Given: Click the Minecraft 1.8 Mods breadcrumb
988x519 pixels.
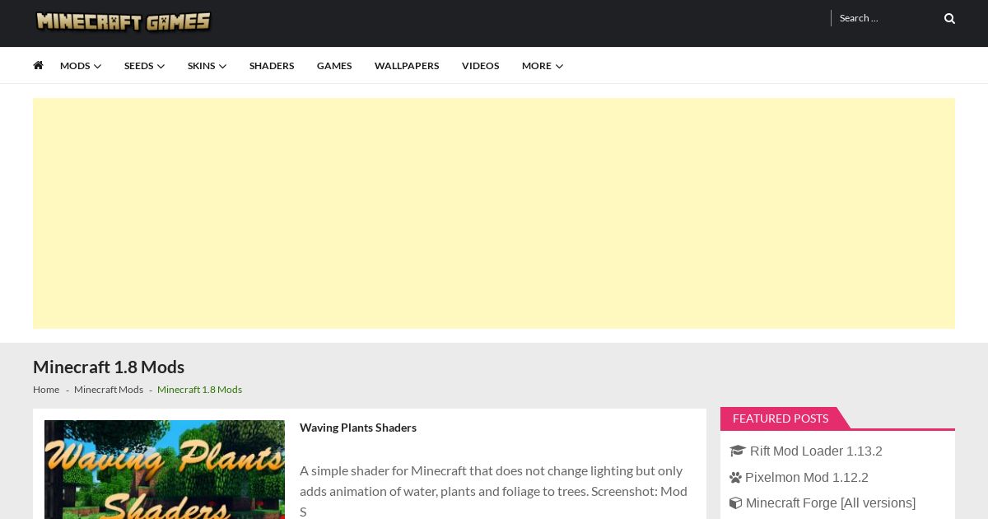Looking at the screenshot, I should tap(199, 390).
